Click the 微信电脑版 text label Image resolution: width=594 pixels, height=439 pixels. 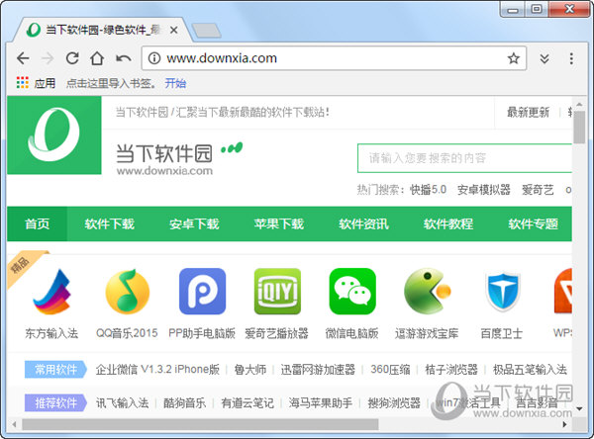coord(351,333)
